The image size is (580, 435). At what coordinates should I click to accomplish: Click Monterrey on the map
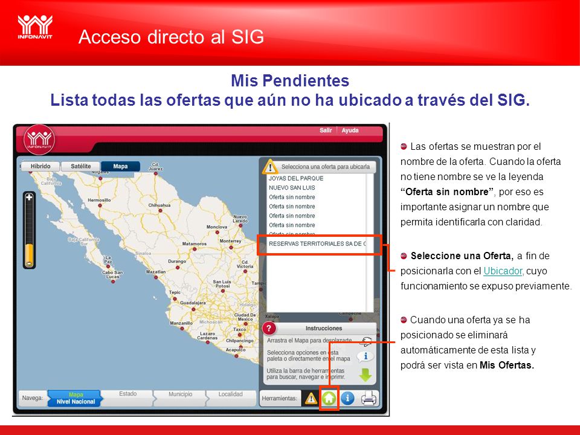coord(230,243)
